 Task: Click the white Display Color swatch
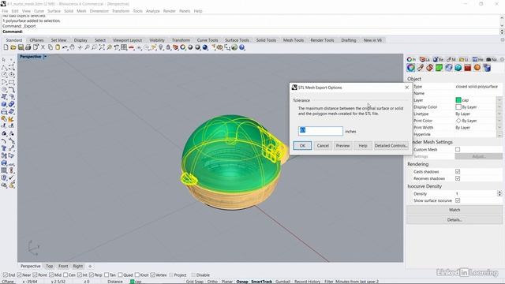(x=458, y=107)
